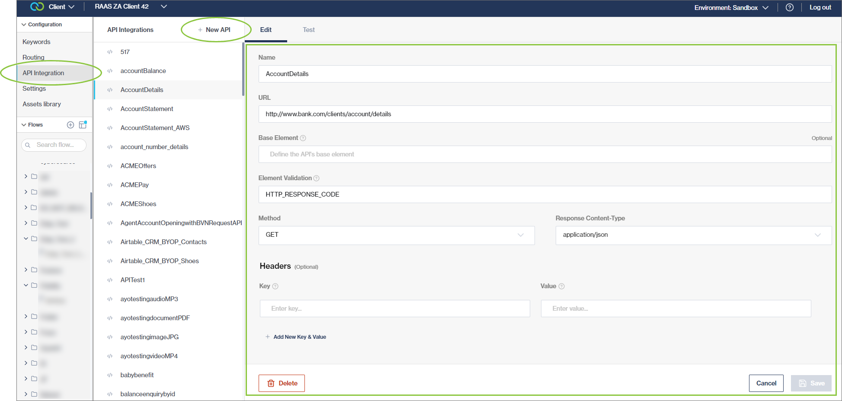Expand the RAAS ZA Client 42 selector

[x=163, y=6]
